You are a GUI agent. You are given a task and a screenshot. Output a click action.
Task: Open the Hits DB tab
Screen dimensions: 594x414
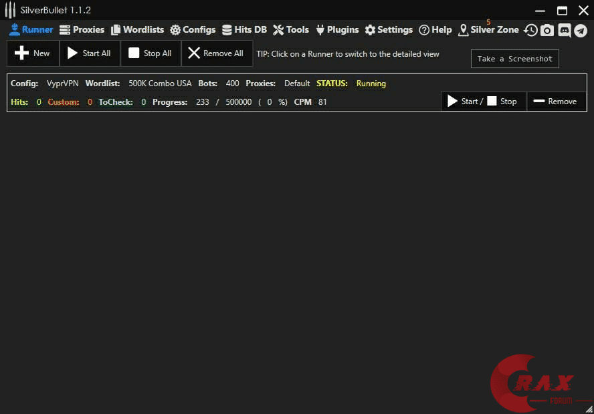tap(244, 29)
